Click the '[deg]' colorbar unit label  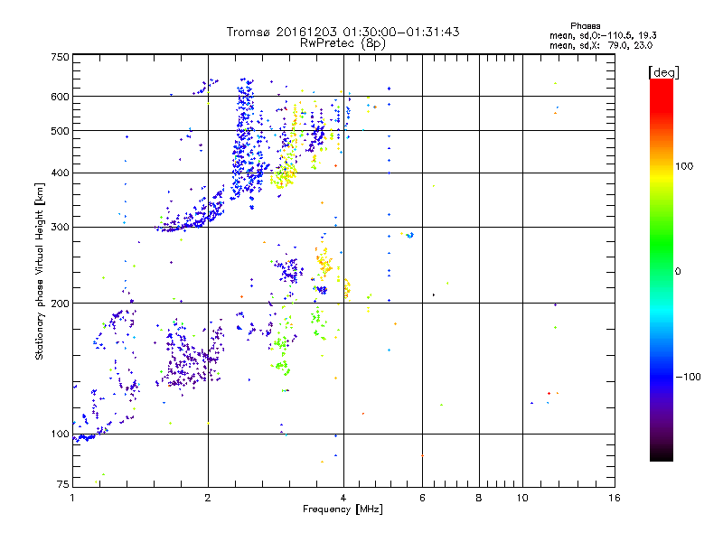coord(663,72)
